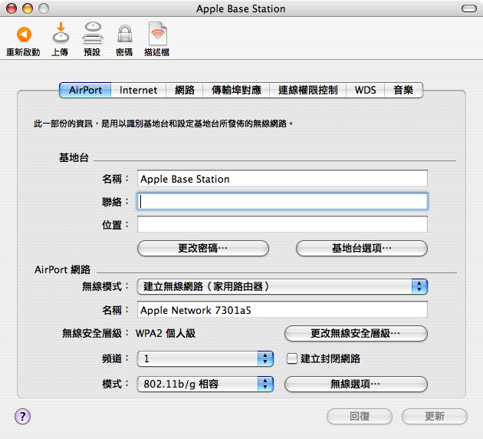The width and height of the screenshot is (483, 439).
Task: Enable 建立封閉網路 checkbox
Action: (x=291, y=358)
